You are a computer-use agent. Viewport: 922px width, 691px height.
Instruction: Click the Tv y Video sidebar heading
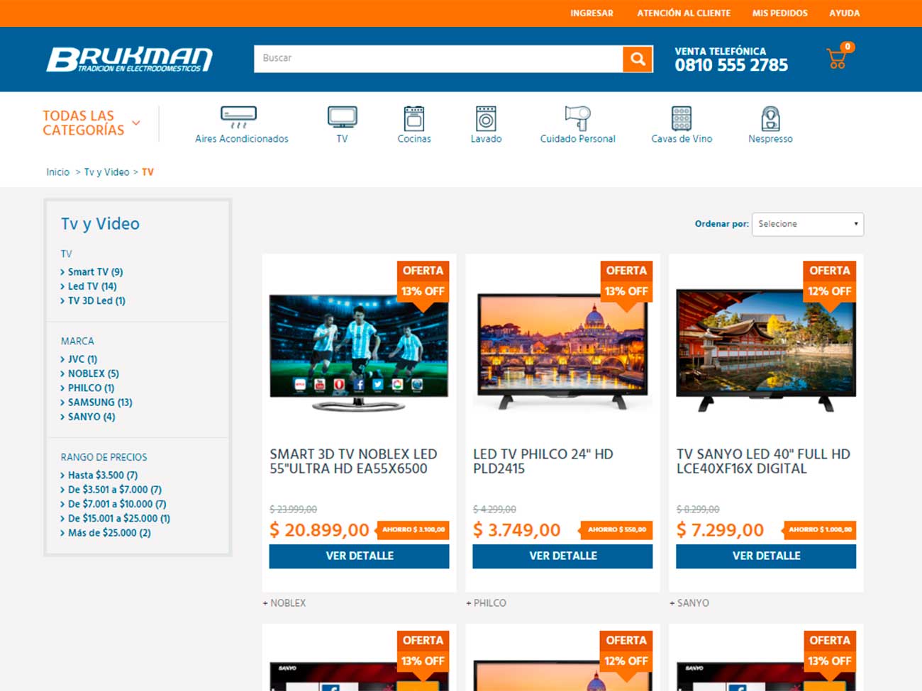(100, 224)
